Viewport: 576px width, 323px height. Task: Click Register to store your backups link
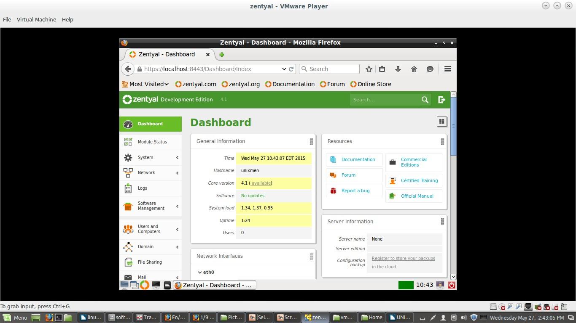(404, 263)
